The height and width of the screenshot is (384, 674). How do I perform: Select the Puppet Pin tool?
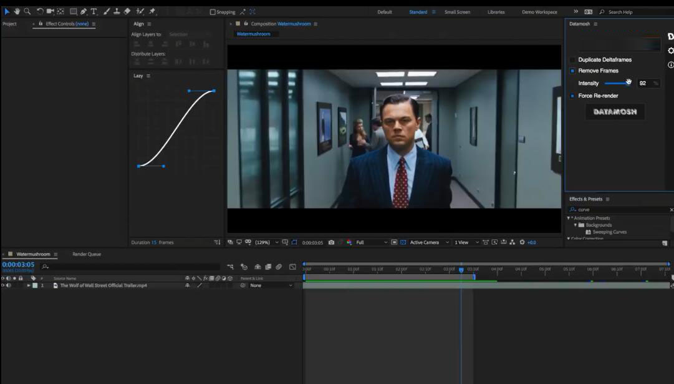[152, 12]
